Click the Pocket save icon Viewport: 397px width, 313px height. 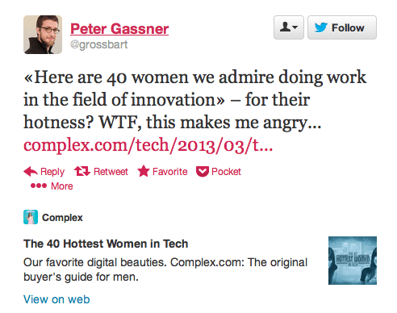pyautogui.click(x=203, y=172)
